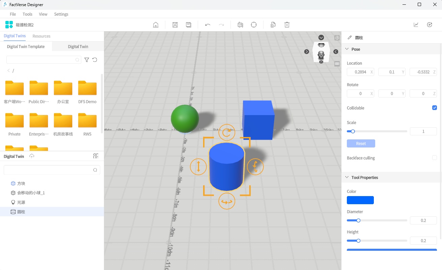Switch to the Resources tab
Screen dimensions: 442x270
41,36
